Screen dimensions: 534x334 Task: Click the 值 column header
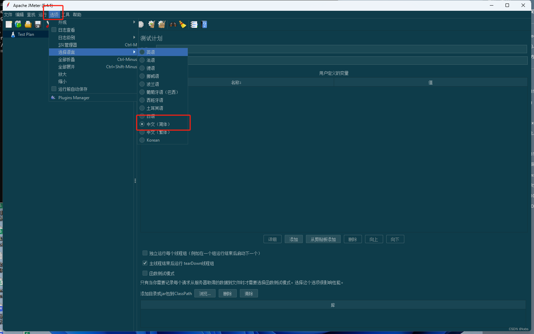(x=430, y=82)
